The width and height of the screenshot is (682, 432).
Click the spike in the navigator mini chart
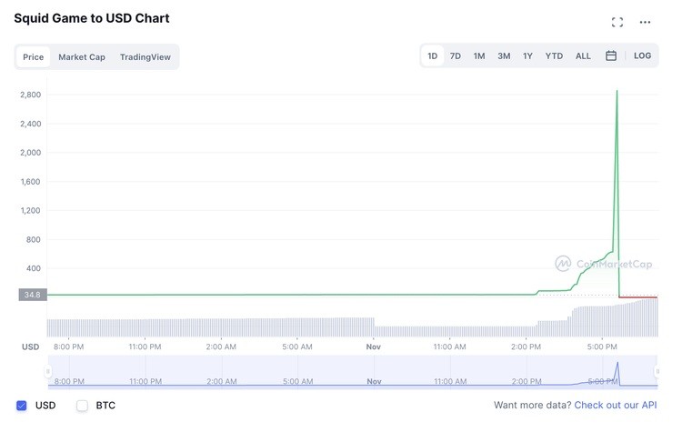point(617,373)
